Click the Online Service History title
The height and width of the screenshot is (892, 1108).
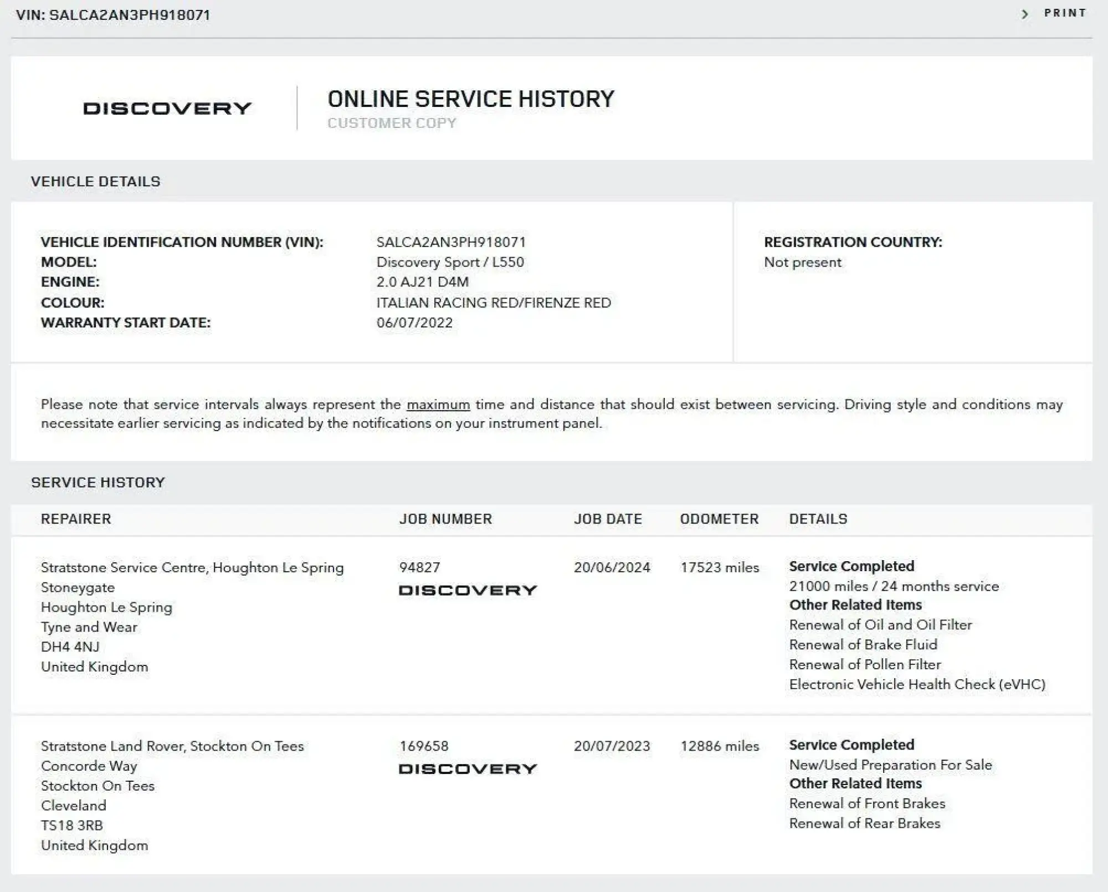tap(471, 99)
